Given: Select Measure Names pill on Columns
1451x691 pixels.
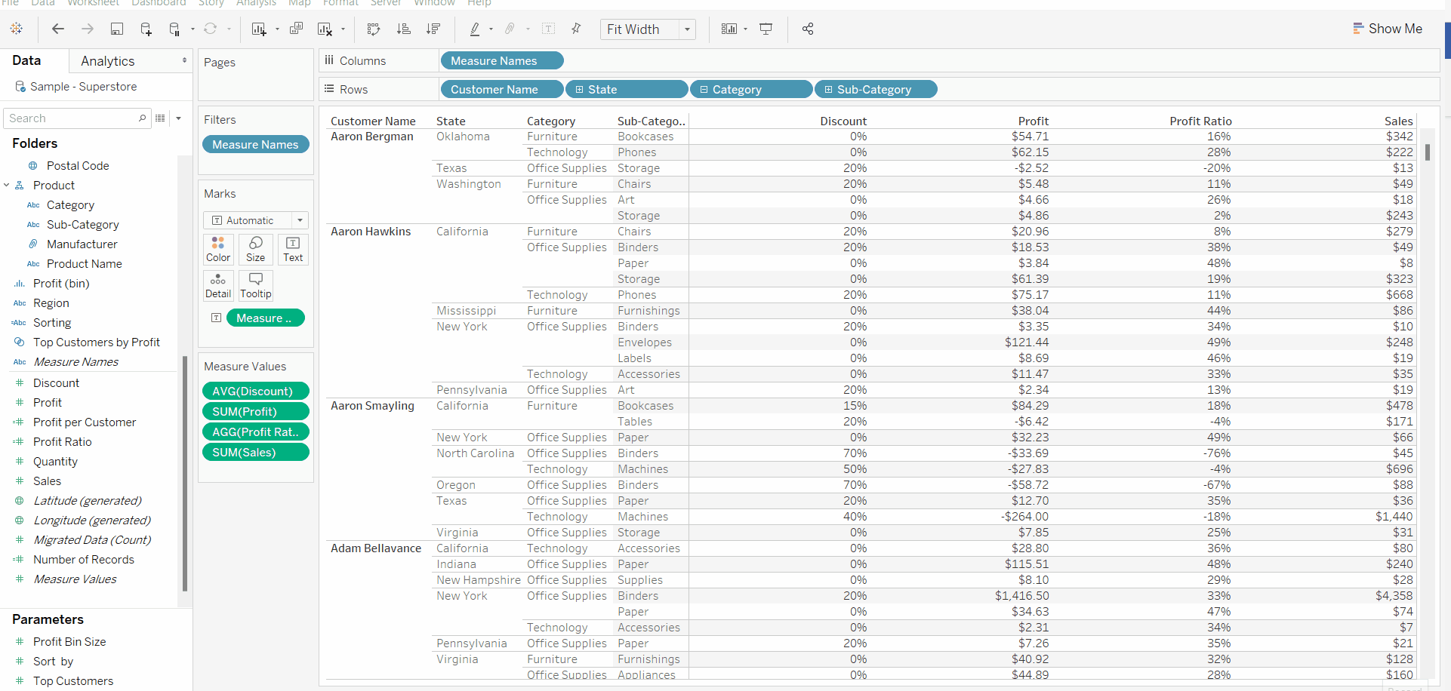Looking at the screenshot, I should [x=501, y=61].
